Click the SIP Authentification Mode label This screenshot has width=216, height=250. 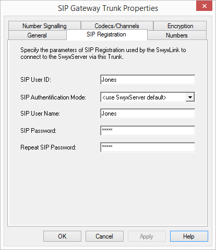[x=53, y=97]
